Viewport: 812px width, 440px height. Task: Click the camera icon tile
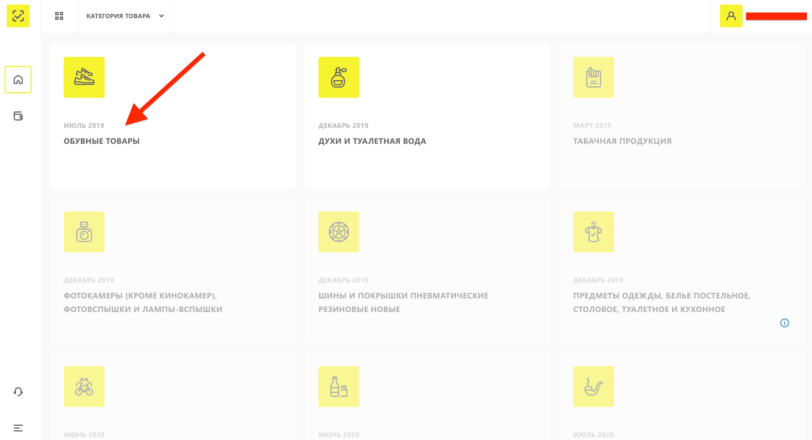84,232
